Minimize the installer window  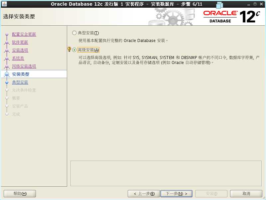(249, 4)
